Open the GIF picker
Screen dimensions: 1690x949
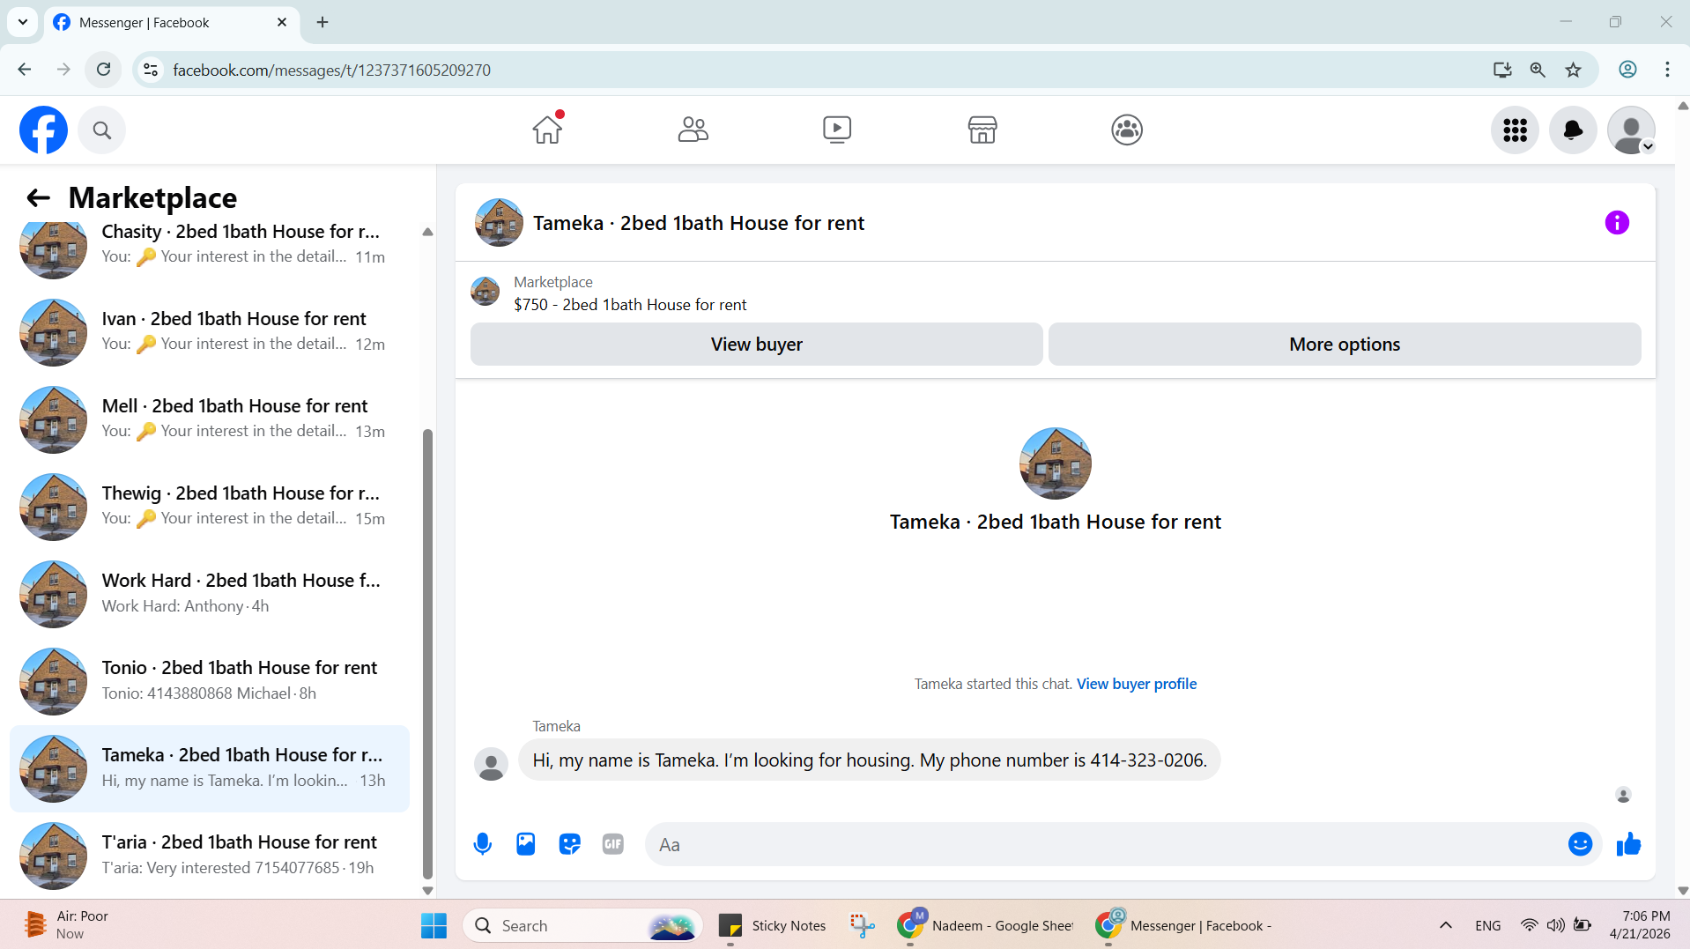click(613, 844)
